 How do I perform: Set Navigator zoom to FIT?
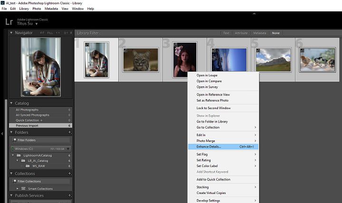point(42,33)
